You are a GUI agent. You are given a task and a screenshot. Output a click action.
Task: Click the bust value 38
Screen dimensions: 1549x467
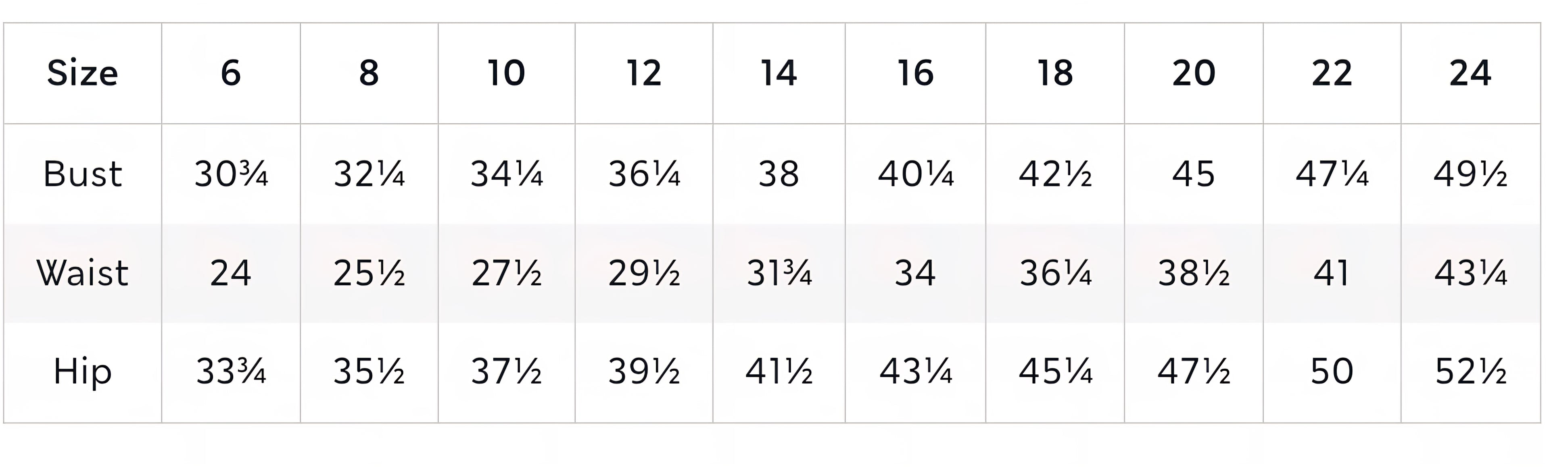click(x=779, y=174)
